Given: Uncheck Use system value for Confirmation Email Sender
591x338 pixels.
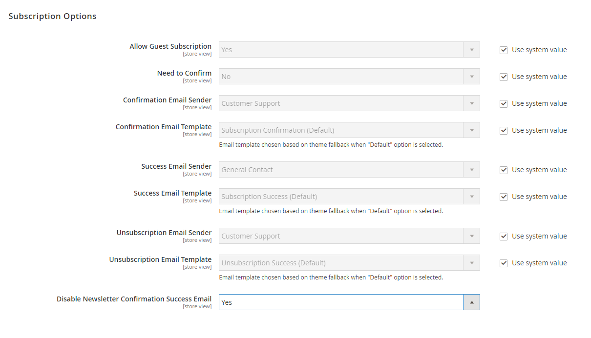Looking at the screenshot, I should pos(503,103).
